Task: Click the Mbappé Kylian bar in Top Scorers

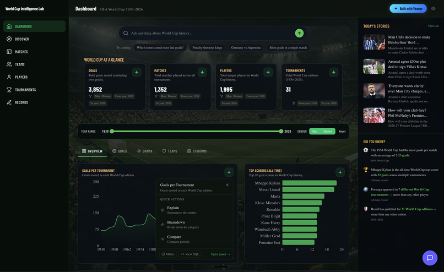Action: (x=310, y=183)
